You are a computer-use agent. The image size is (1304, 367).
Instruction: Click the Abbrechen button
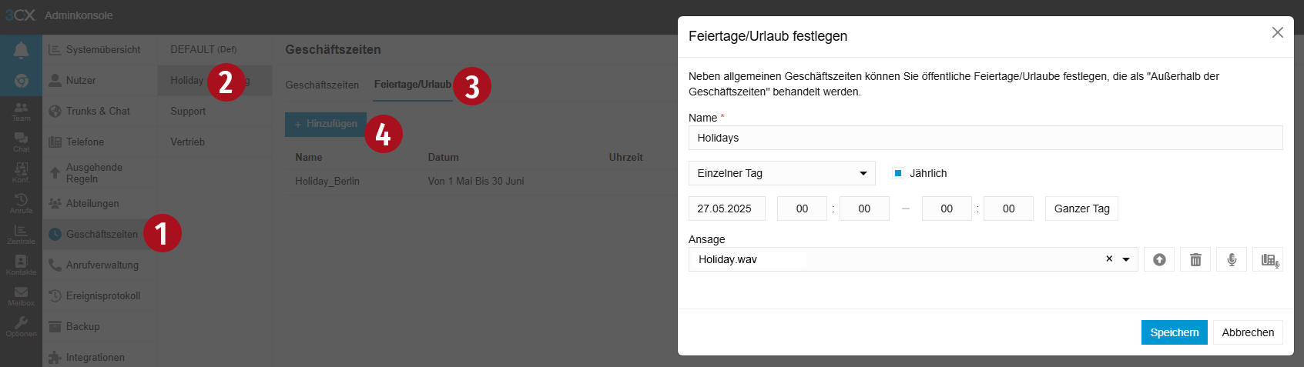pyautogui.click(x=1248, y=332)
